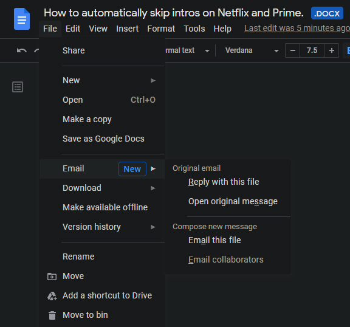
Task: Open the File menu
Action: click(50, 29)
